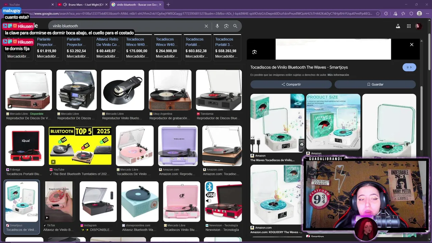The height and width of the screenshot is (243, 432).
Task: Open Google Search Labs flask icon
Action: coord(398,26)
